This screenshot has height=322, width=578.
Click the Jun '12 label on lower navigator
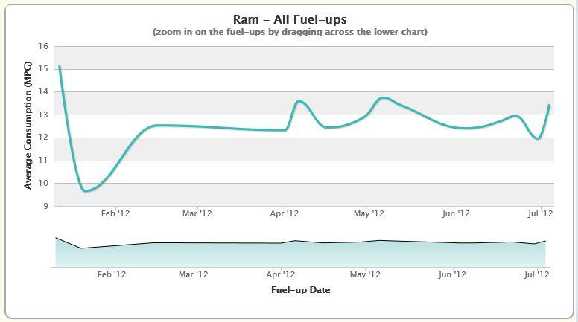[x=452, y=274]
